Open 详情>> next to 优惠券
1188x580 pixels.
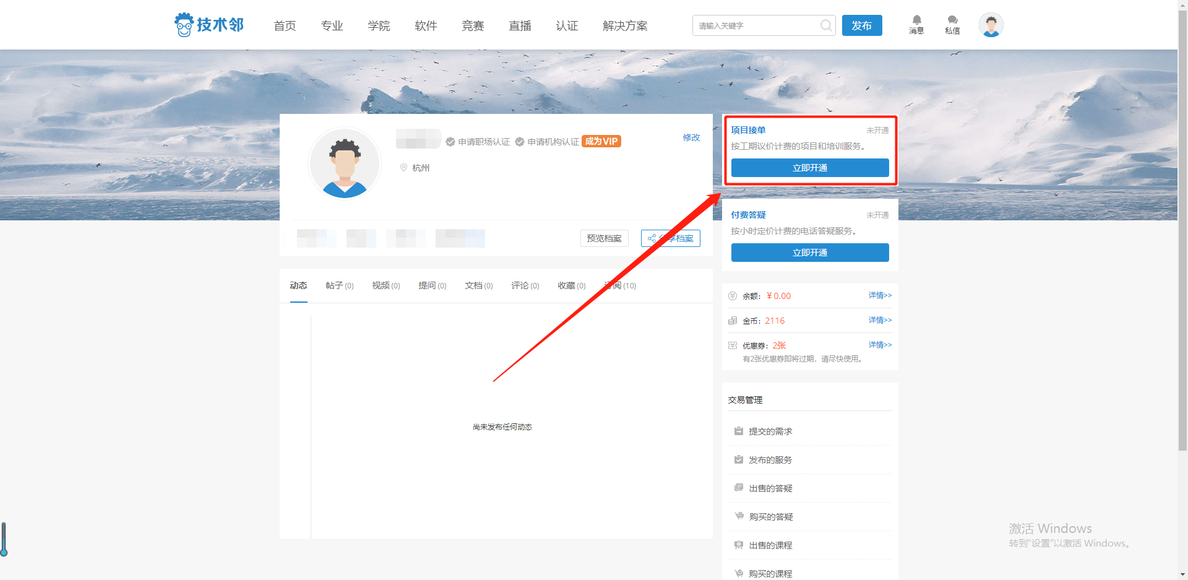pyautogui.click(x=879, y=345)
